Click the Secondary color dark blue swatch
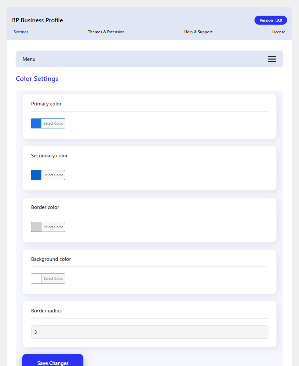This screenshot has height=366, width=299. [36, 175]
